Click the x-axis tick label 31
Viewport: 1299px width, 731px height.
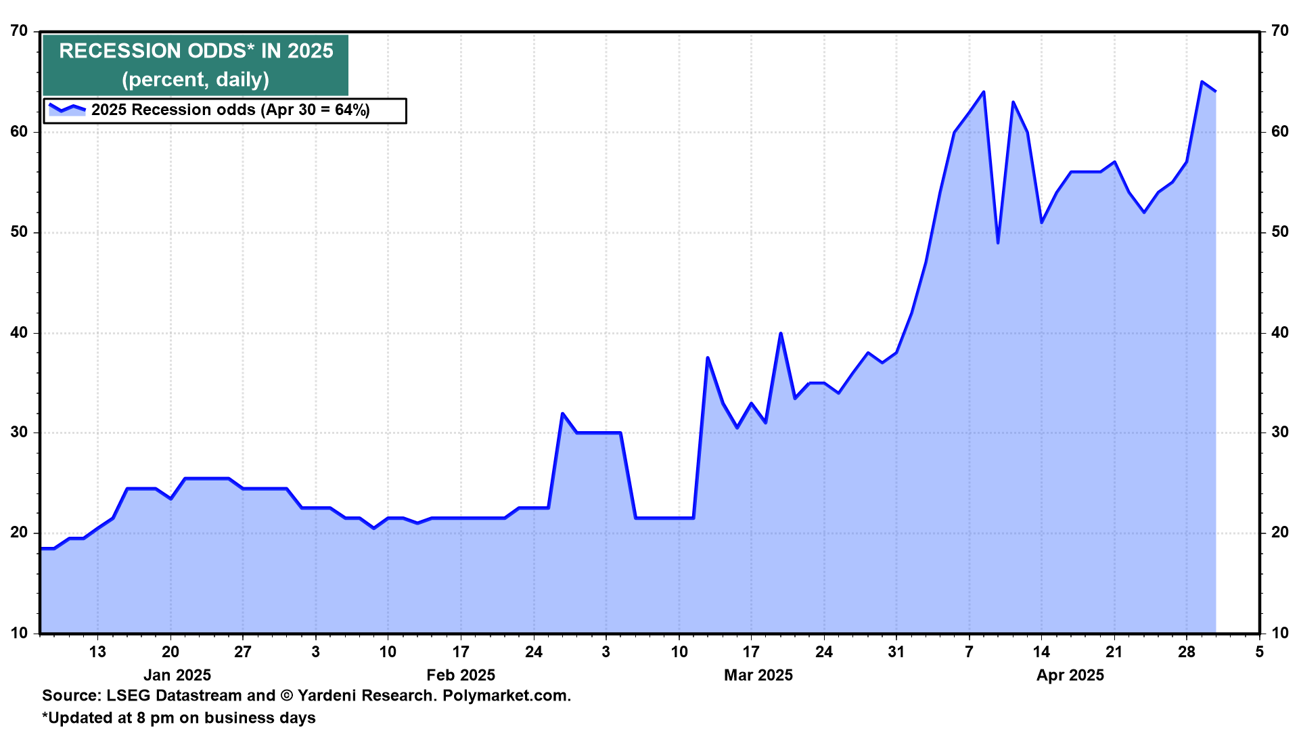point(896,652)
